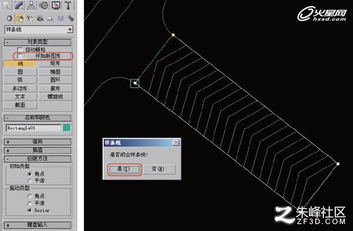353x231 pixels.
Task: Expand the 键盘输入 rollout
Action: click(38, 225)
